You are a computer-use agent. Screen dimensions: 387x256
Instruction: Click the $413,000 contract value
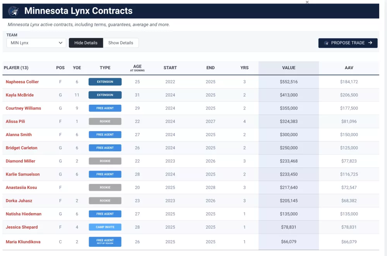pyautogui.click(x=289, y=95)
